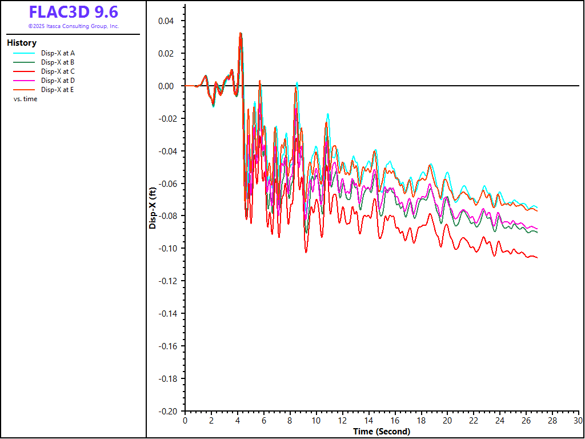Viewport: 585px width, 439px height.
Task: Click the 'vs. time' legend text
Action: pos(25,99)
